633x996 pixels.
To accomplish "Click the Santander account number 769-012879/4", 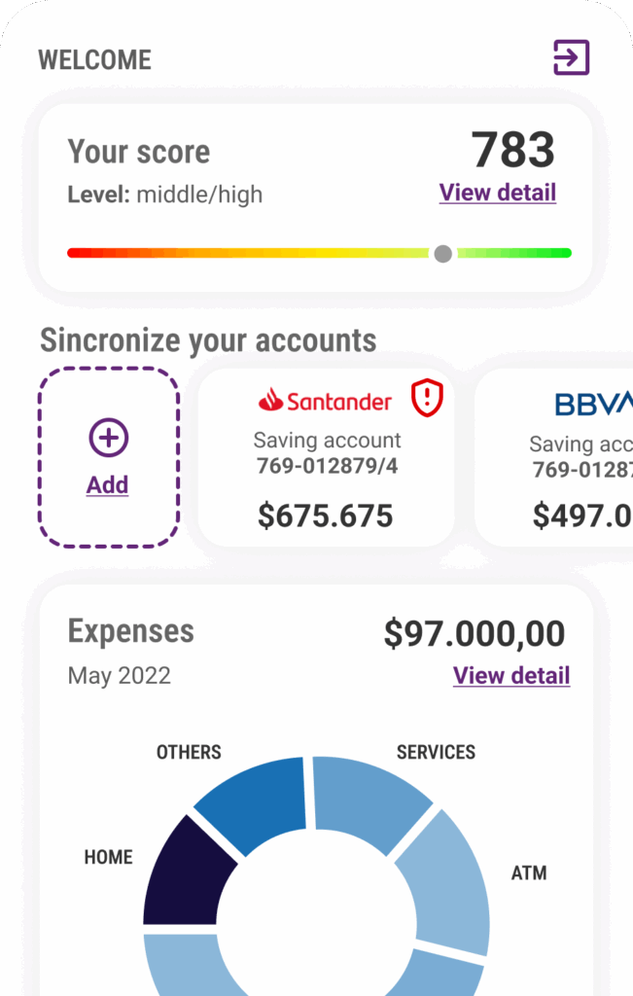I will click(x=327, y=466).
